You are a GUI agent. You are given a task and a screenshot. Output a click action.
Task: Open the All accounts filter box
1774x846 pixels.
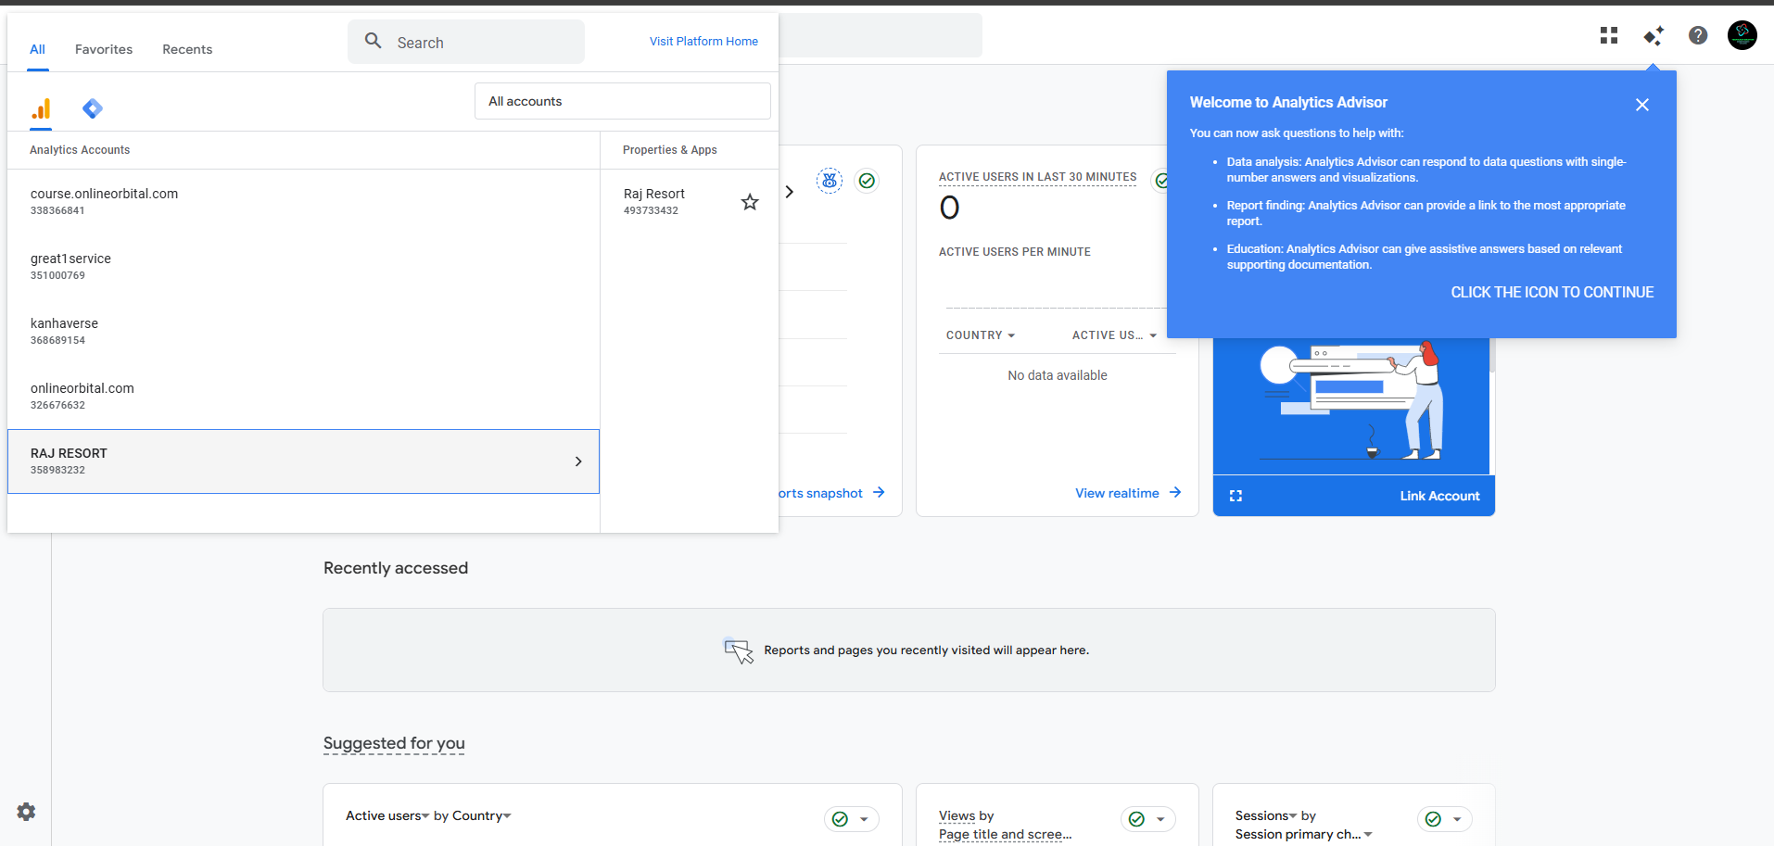(622, 101)
